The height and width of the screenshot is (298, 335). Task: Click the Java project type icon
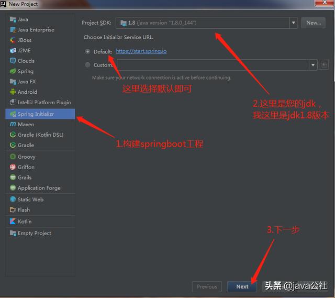point(13,19)
